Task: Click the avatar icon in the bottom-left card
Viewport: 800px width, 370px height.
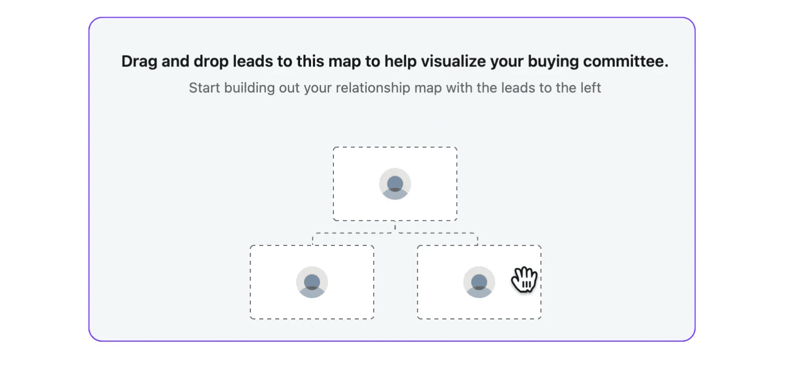Action: [x=312, y=282]
